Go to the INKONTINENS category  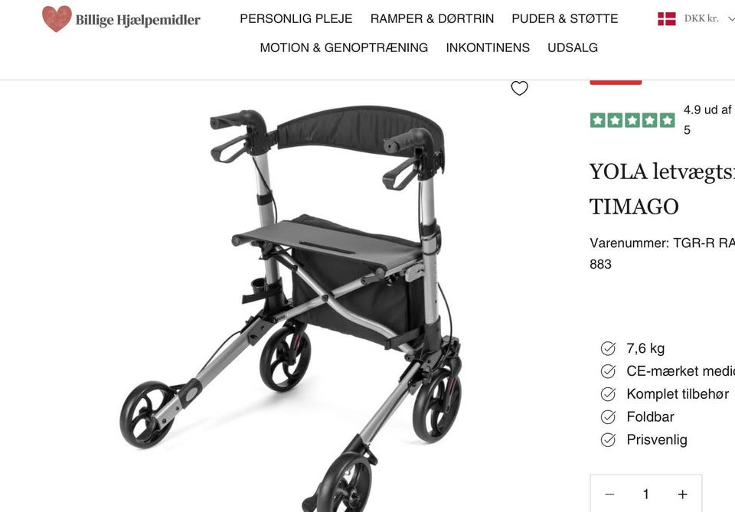pyautogui.click(x=488, y=47)
